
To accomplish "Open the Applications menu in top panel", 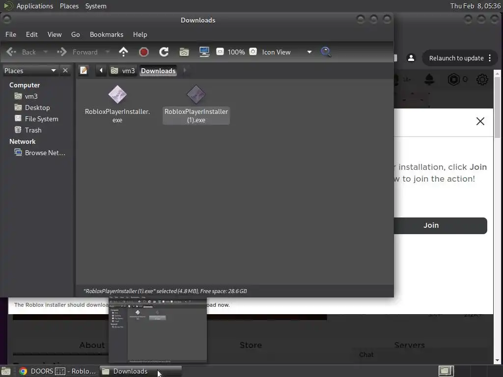I will 35,6.
